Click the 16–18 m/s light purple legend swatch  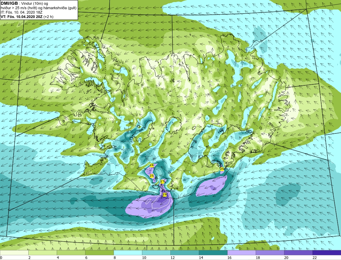pyautogui.click(x=241, y=253)
